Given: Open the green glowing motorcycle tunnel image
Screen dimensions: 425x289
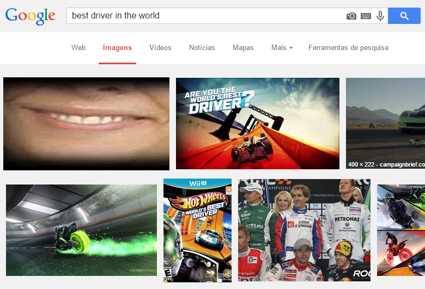Looking at the screenshot, I should pyautogui.click(x=81, y=230).
